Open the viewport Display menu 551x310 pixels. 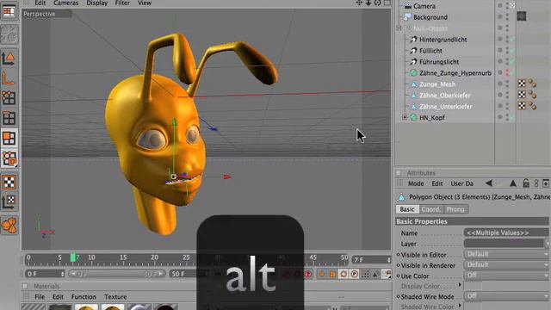tap(96, 3)
